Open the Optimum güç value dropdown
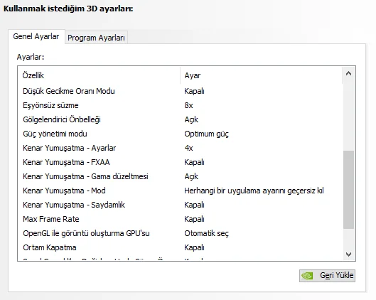376x300 pixels. [x=206, y=134]
